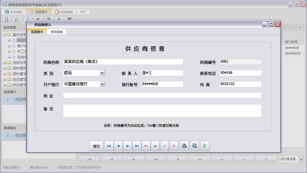Screen dimensions: 307x173
Task: Click the red X cancel icon in dialog
Action: 174,146
